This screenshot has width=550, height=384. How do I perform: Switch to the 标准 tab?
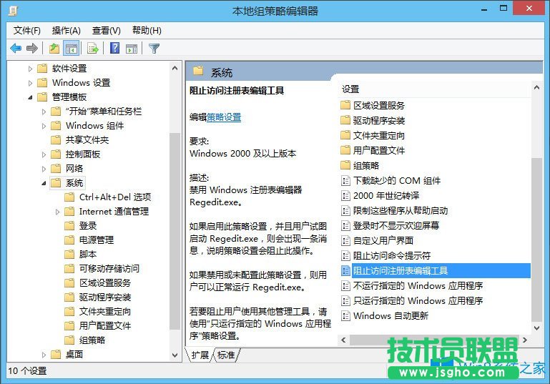[x=226, y=355]
